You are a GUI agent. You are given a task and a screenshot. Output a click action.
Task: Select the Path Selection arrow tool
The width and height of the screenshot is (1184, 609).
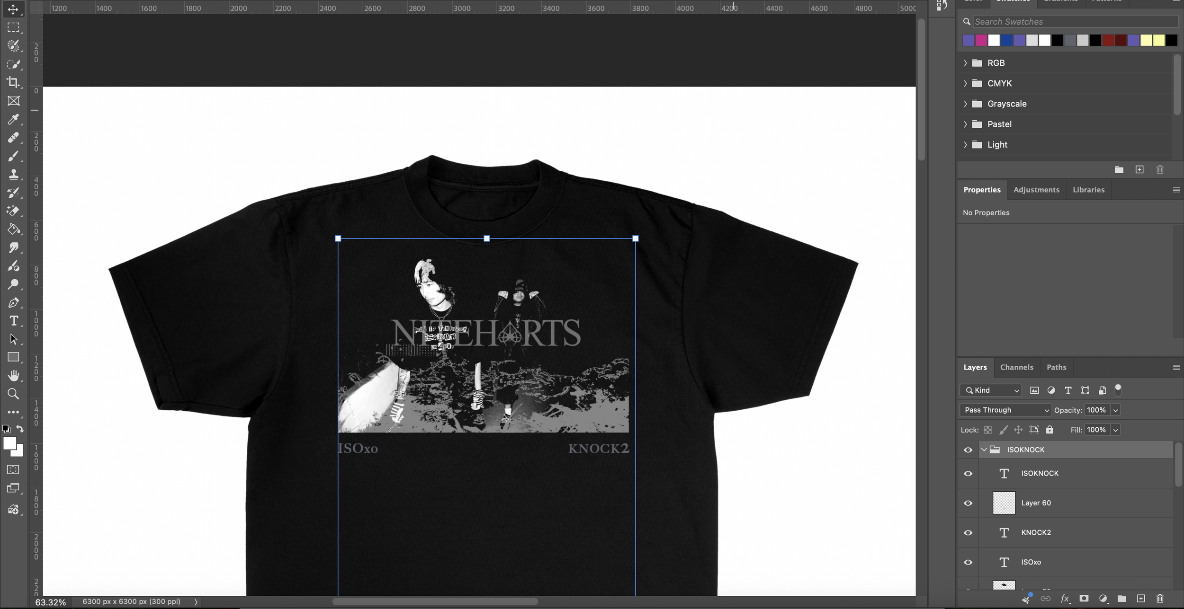[13, 339]
